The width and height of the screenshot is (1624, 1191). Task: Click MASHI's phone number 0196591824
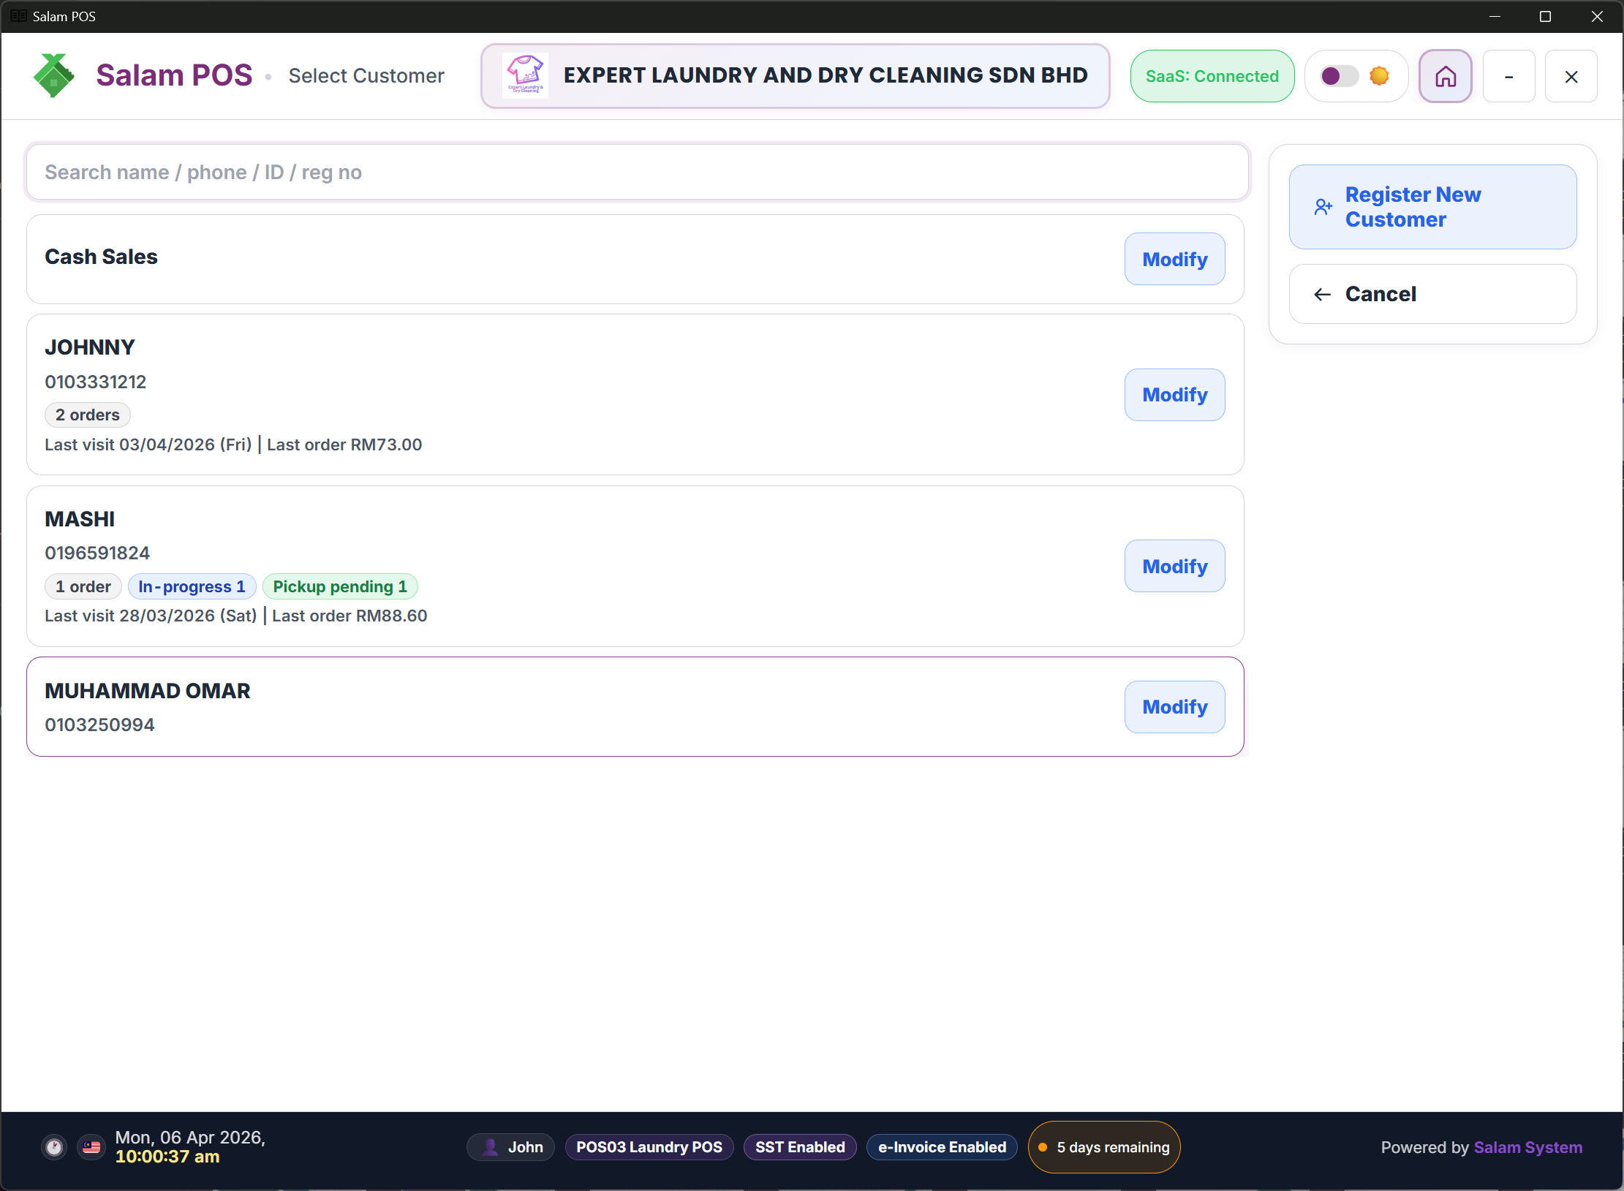pyautogui.click(x=97, y=553)
